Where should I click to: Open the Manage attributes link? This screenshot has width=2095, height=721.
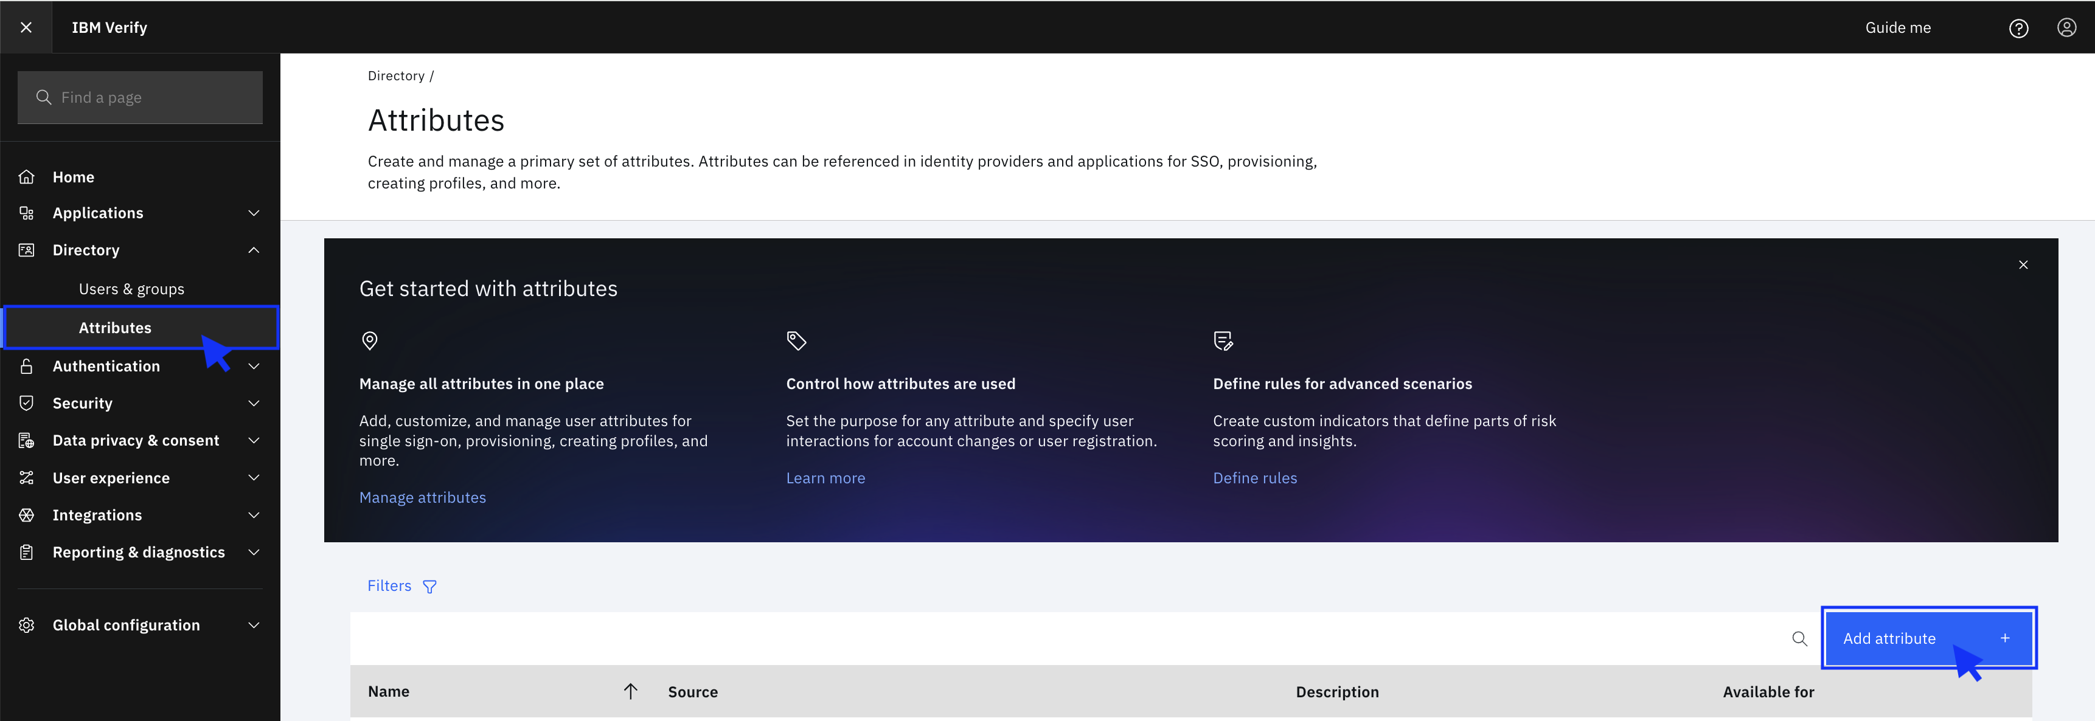[x=422, y=497]
